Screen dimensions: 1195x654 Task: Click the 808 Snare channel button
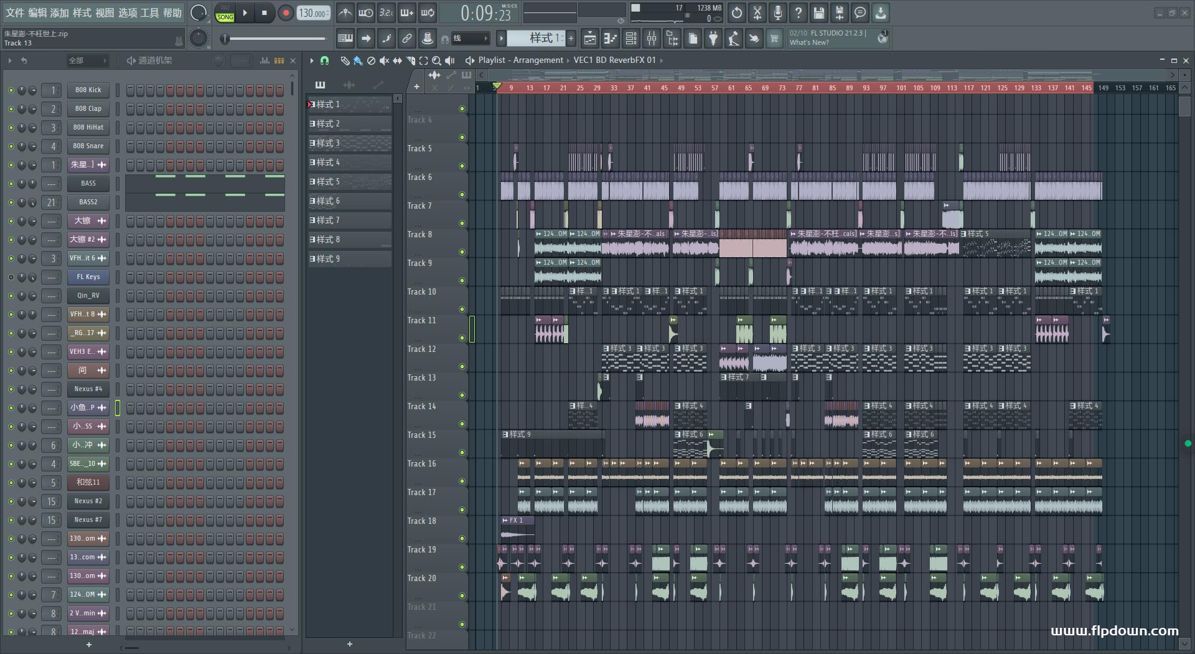point(88,146)
